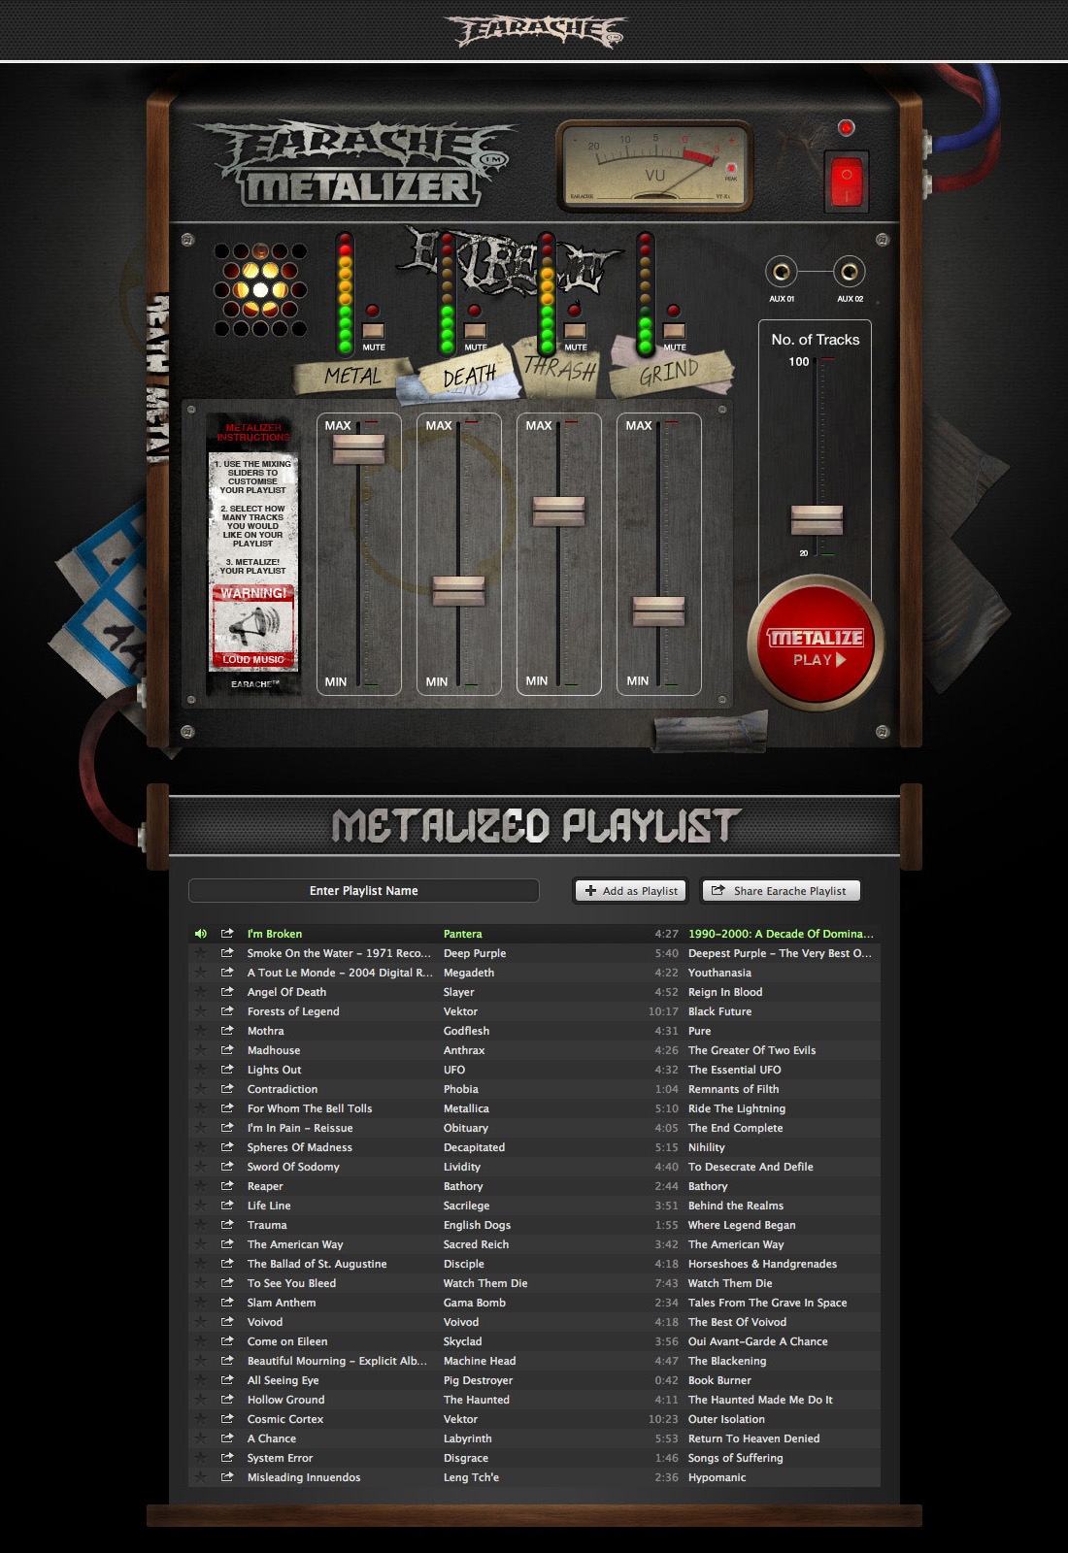This screenshot has width=1068, height=1553.
Task: Open album Ride The Lightning
Action: pos(737,1108)
